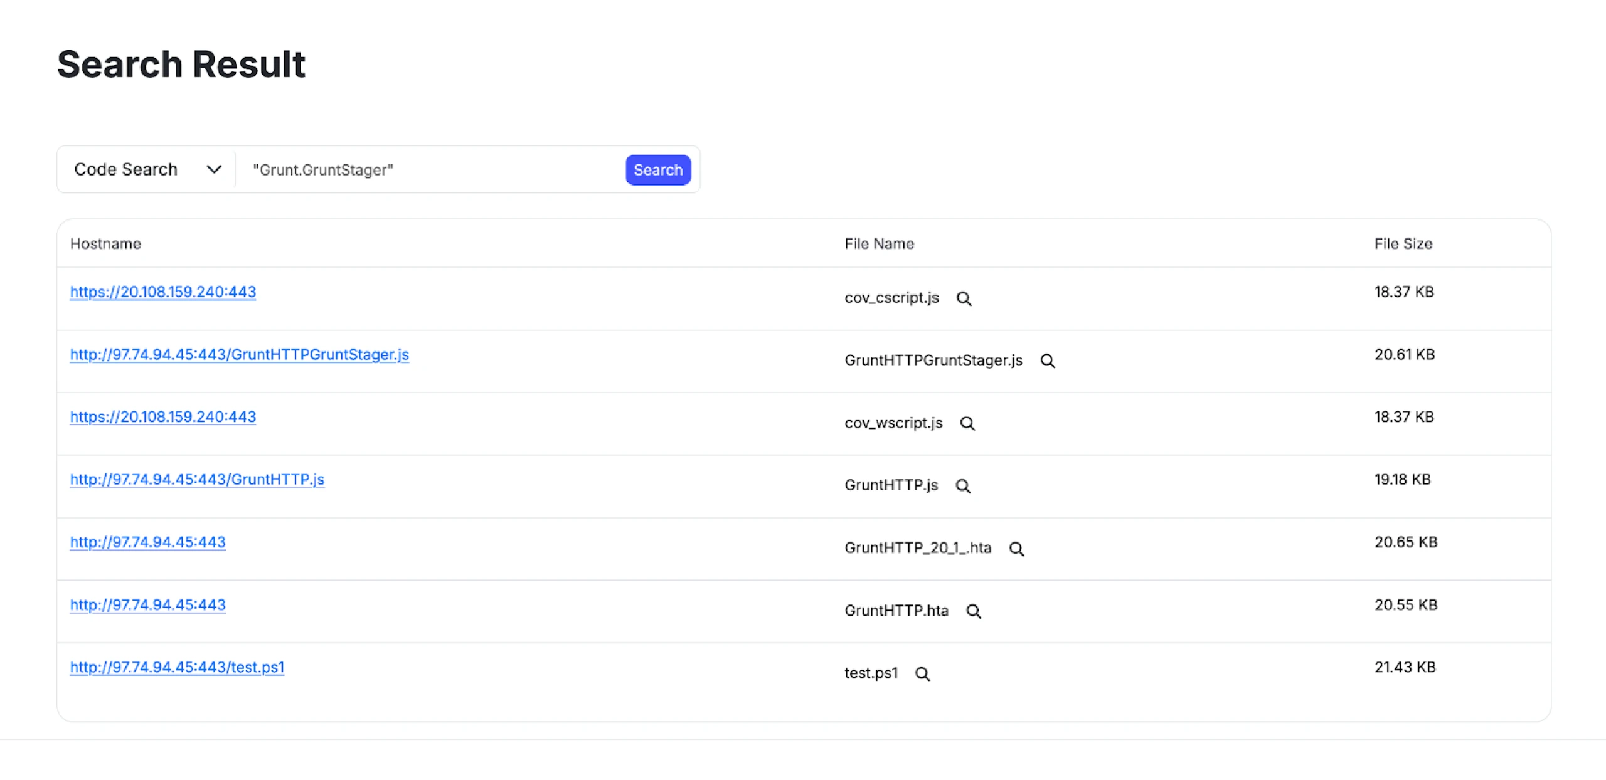Click magnifier icon next to GruntHTTPGruntStager.js
The width and height of the screenshot is (1606, 780).
(1047, 361)
